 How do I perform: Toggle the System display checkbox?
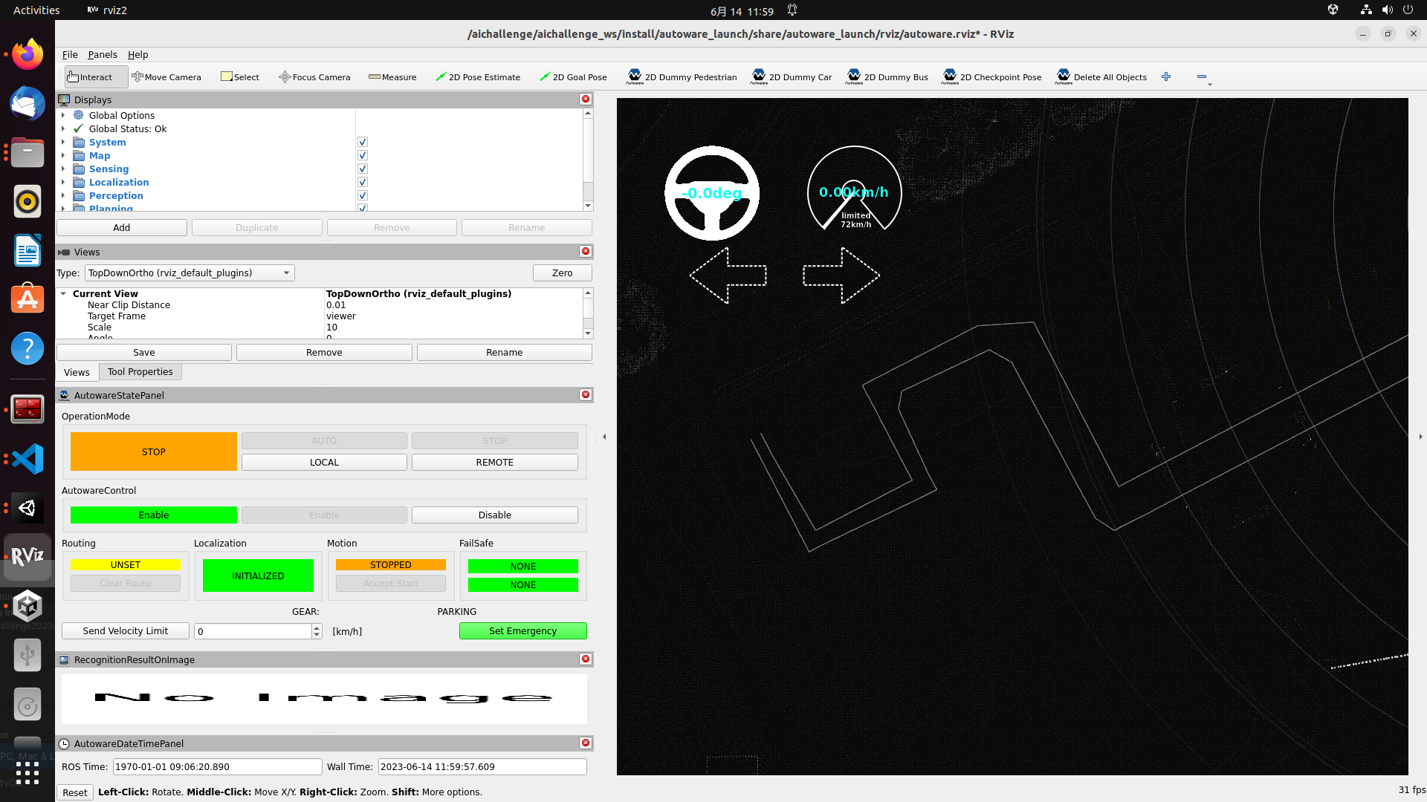tap(363, 143)
